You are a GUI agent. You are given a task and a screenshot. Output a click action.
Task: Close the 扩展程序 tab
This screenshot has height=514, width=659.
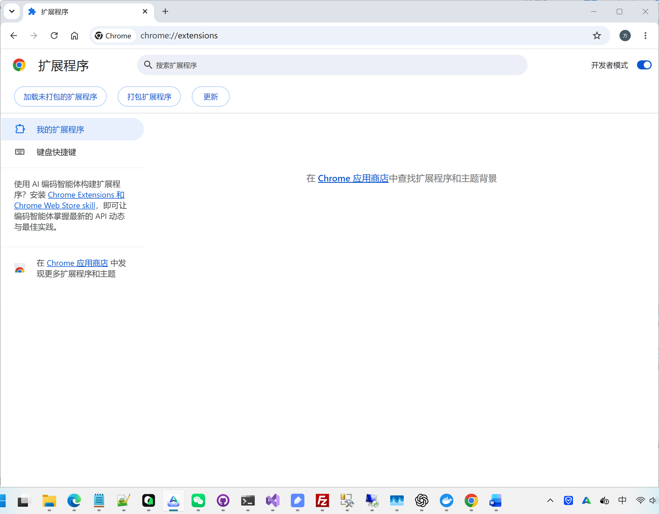(x=145, y=12)
